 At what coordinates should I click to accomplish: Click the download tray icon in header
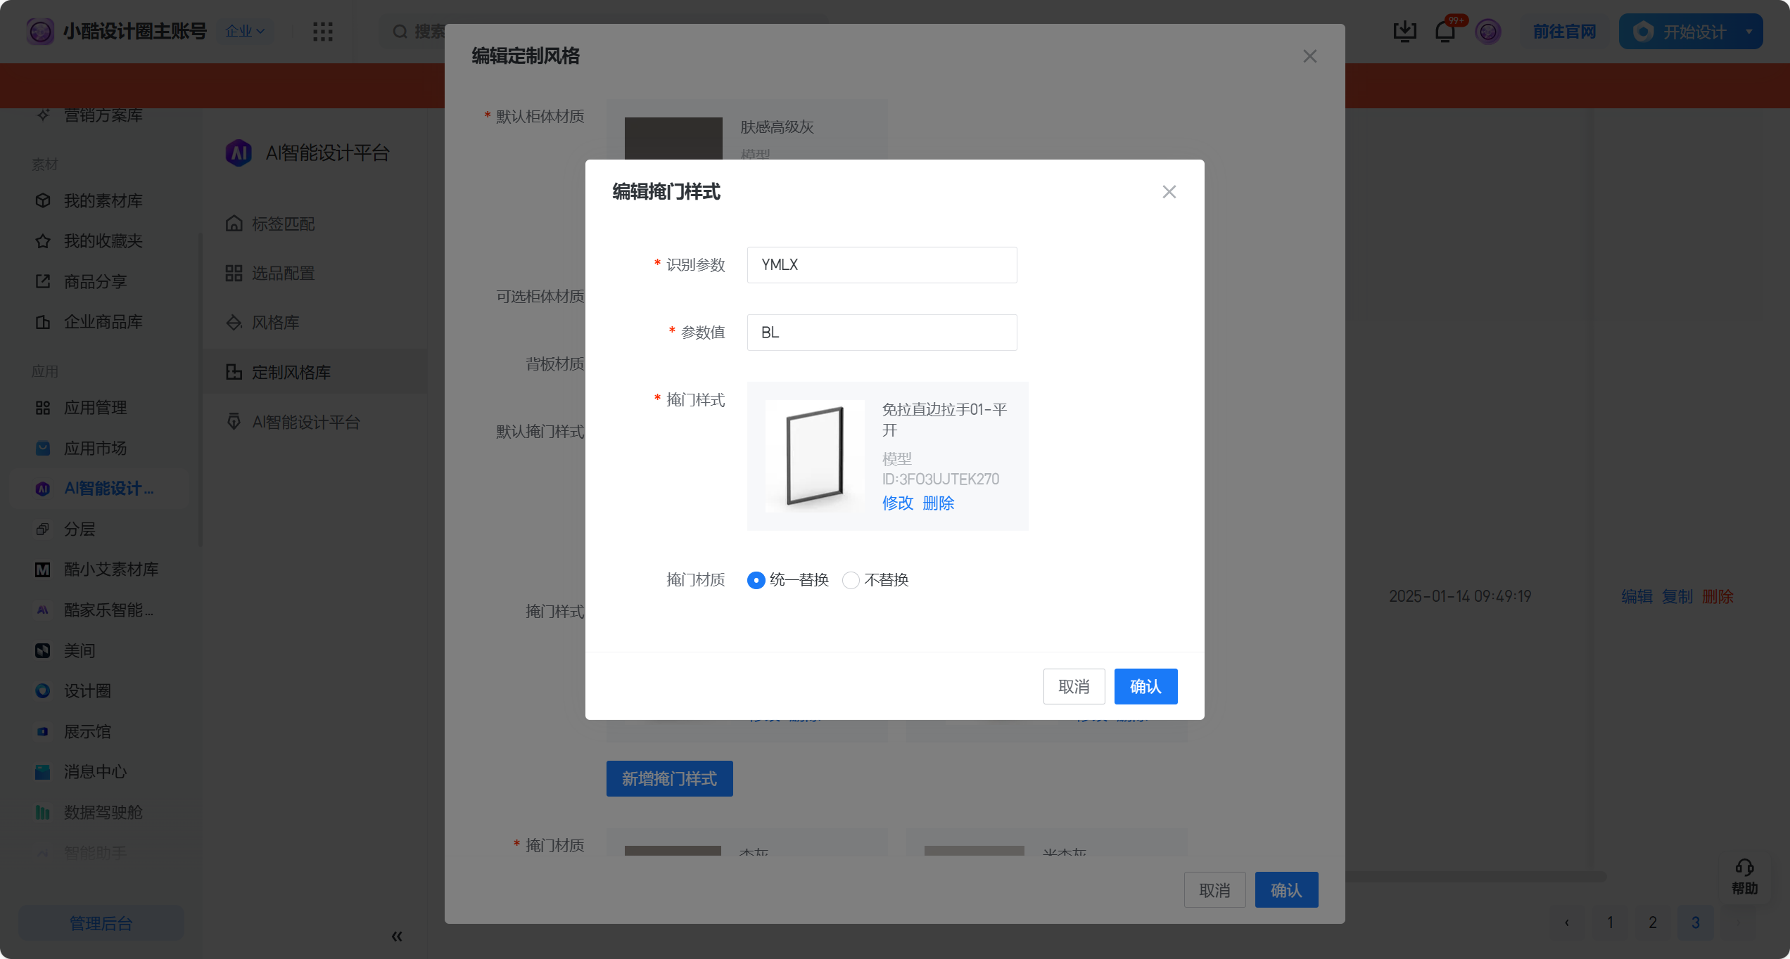1404,32
